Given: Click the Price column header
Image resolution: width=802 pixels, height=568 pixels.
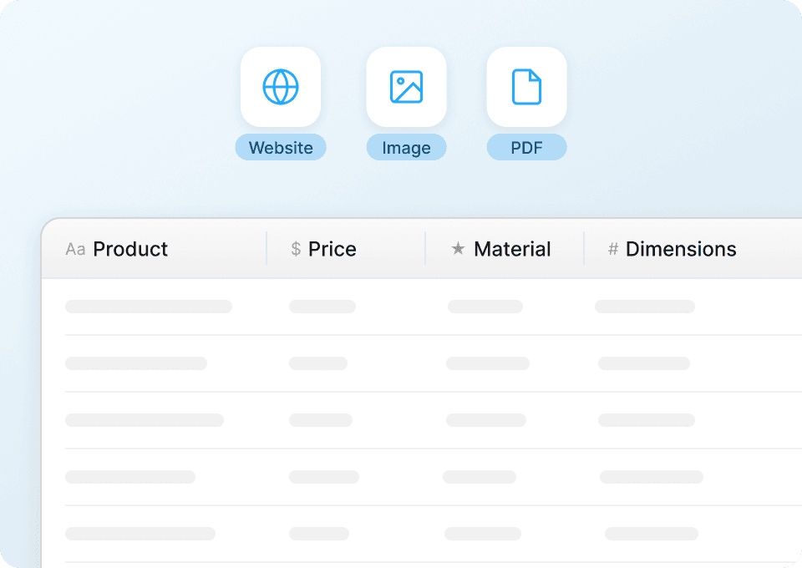Looking at the screenshot, I should pyautogui.click(x=332, y=249).
